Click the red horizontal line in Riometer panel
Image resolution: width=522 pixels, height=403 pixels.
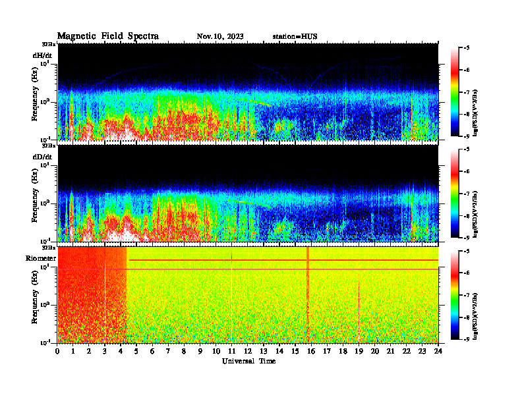(x=283, y=260)
